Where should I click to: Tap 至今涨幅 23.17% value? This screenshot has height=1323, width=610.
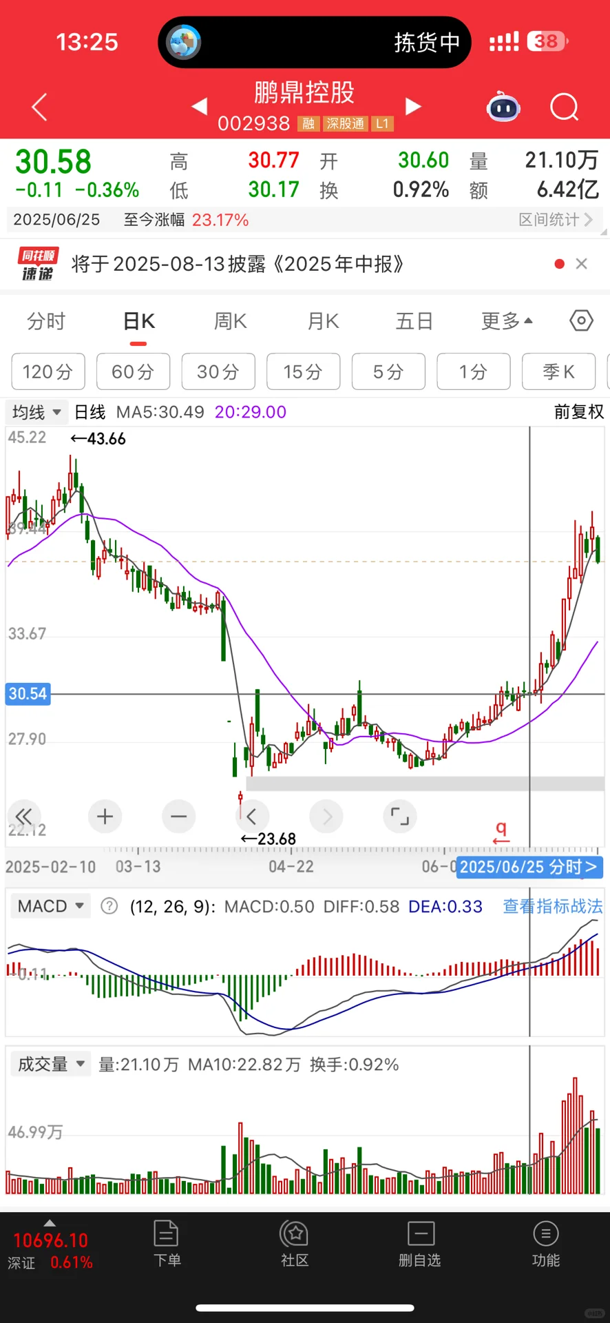pos(220,220)
